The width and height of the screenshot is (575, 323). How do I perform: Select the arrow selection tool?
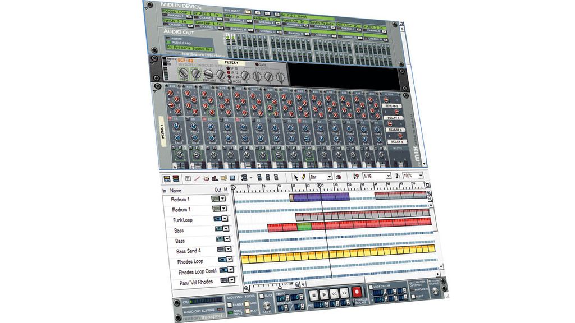click(296, 176)
